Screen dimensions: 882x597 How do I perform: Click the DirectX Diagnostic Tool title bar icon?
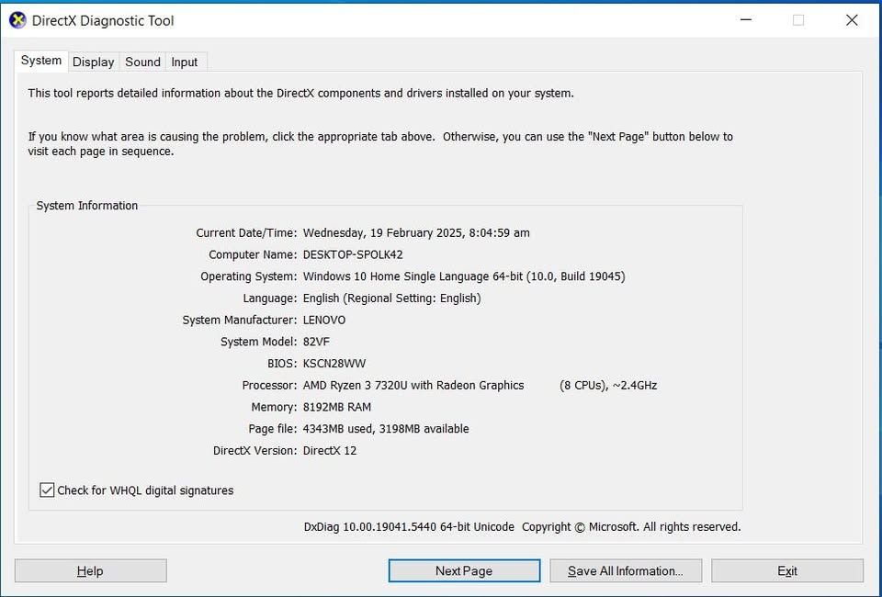[17, 20]
